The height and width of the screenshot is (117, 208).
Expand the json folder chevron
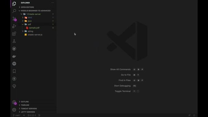click(23, 21)
